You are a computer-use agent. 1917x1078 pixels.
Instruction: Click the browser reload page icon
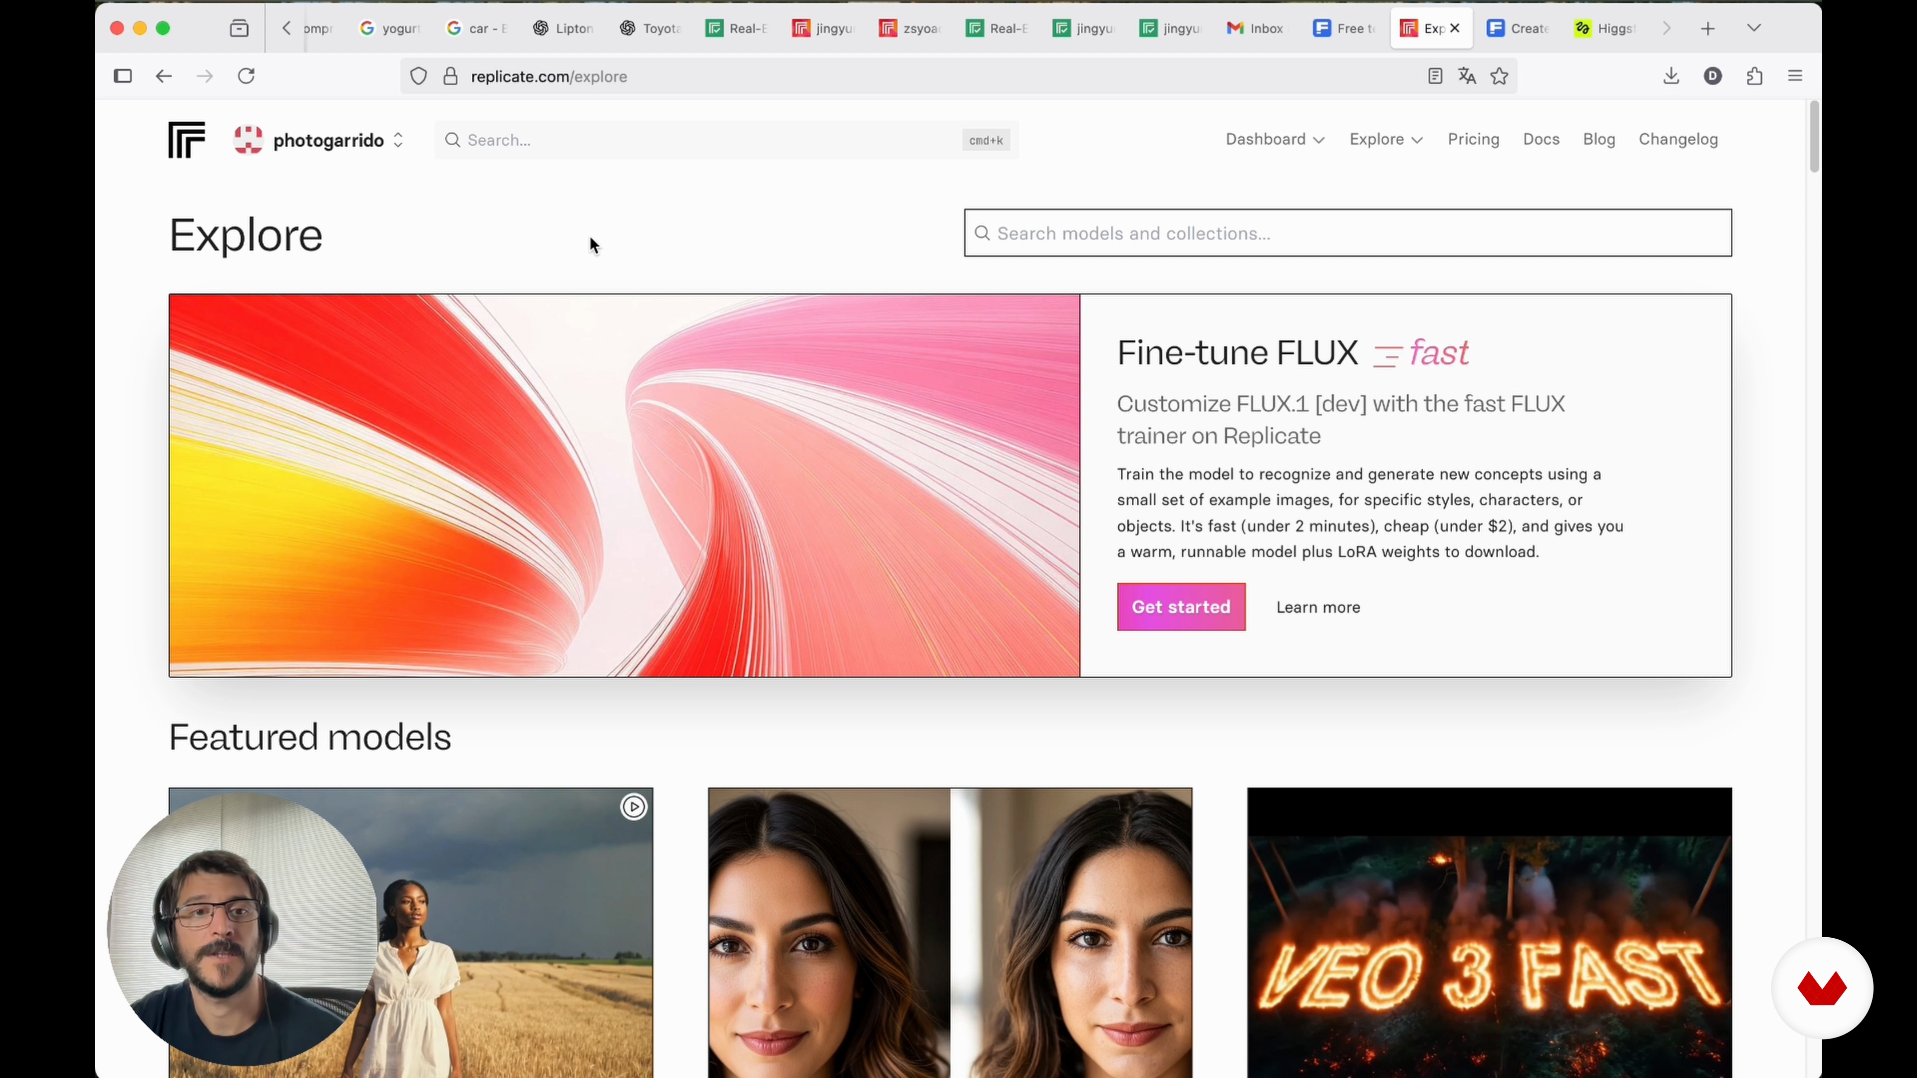tap(246, 76)
